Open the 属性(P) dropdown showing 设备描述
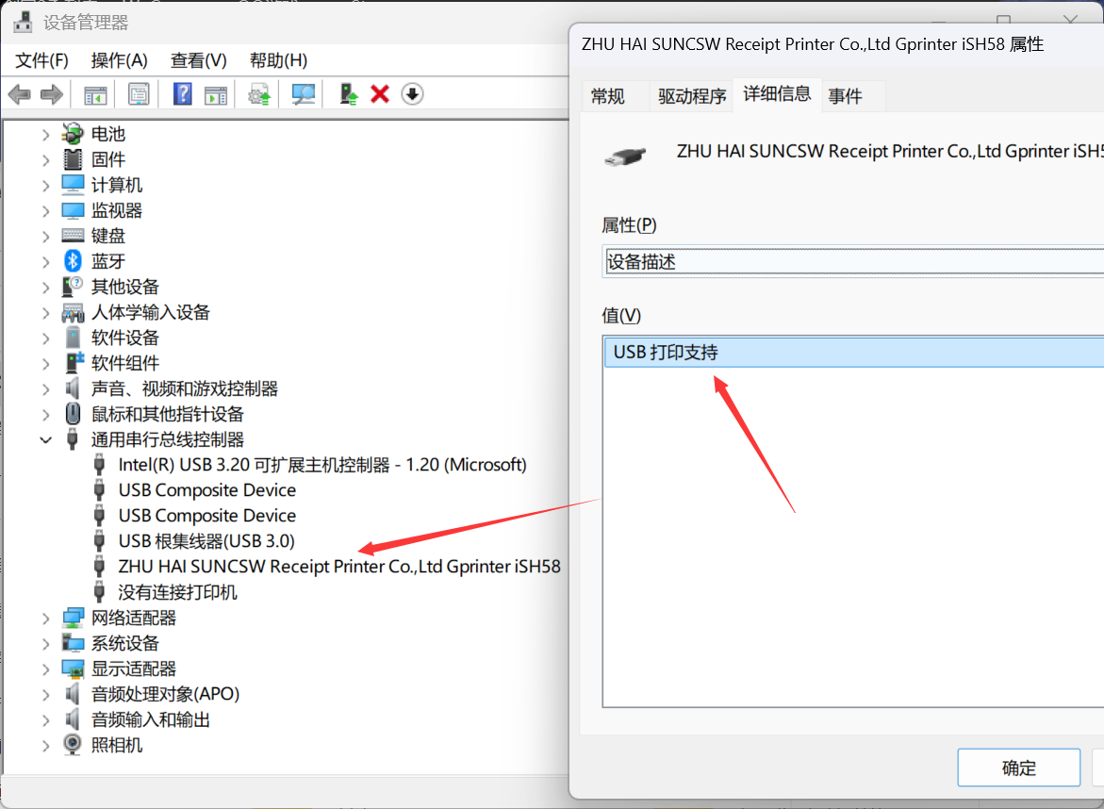The width and height of the screenshot is (1104, 809). click(853, 262)
